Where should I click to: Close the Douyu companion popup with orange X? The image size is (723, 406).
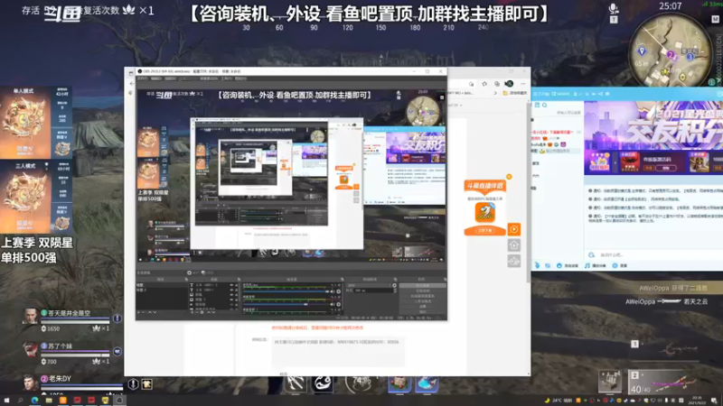[509, 177]
